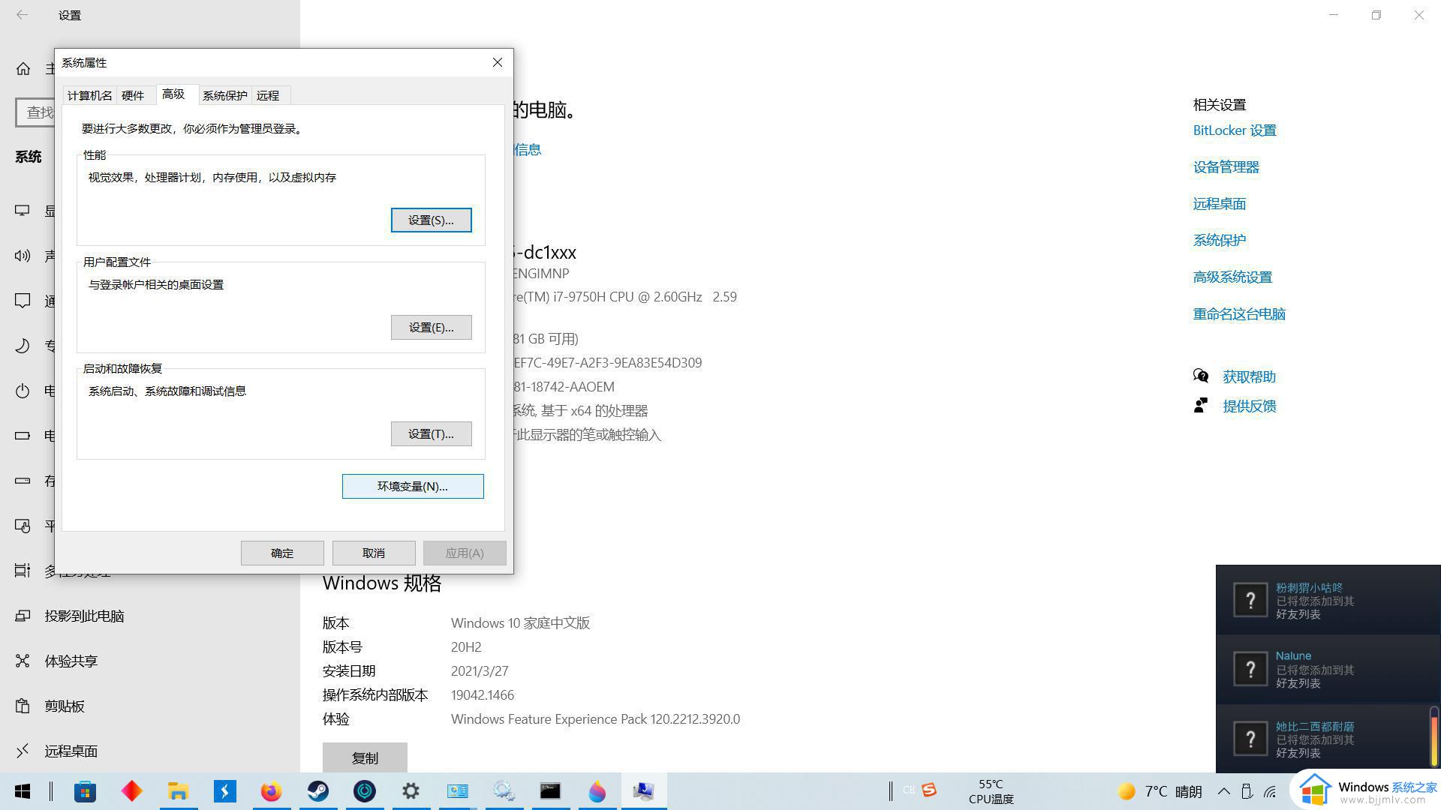This screenshot has width=1441, height=810.
Task: Open the colorful flame app in taskbar
Action: 597,791
